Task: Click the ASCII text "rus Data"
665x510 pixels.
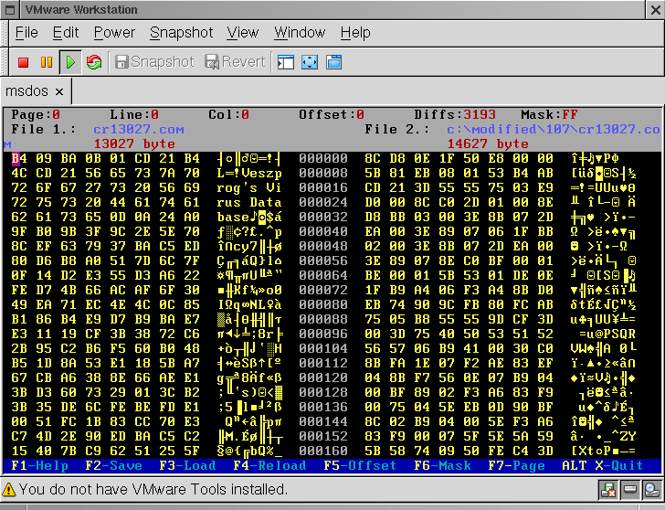Action: pos(249,202)
